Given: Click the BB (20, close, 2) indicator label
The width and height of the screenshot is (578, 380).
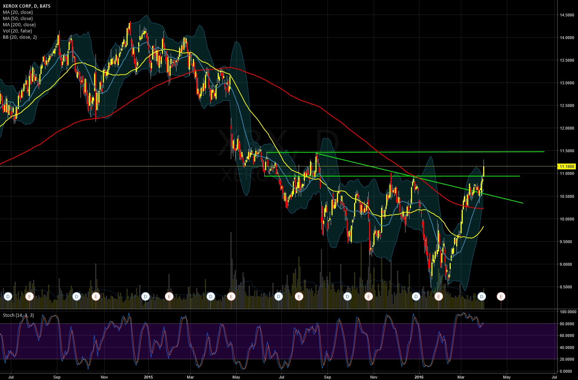Looking at the screenshot, I should [x=20, y=37].
